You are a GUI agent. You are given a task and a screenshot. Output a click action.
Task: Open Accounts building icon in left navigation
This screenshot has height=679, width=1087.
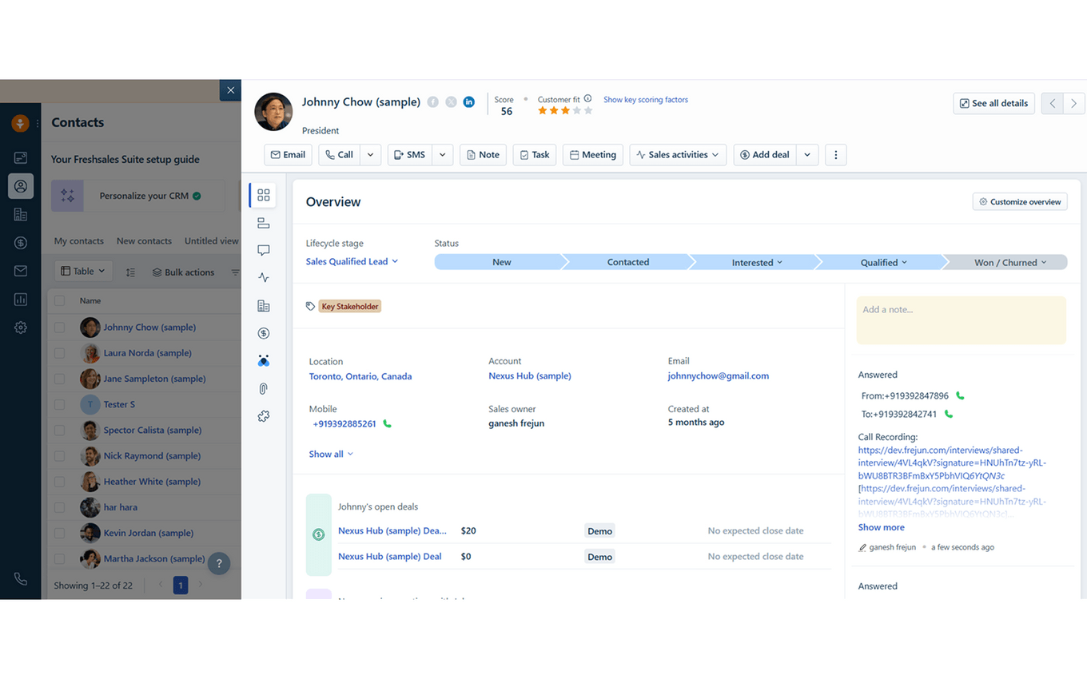click(21, 215)
